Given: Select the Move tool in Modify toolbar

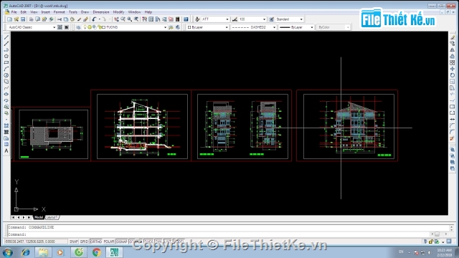Looking at the screenshot, I should [x=453, y=69].
